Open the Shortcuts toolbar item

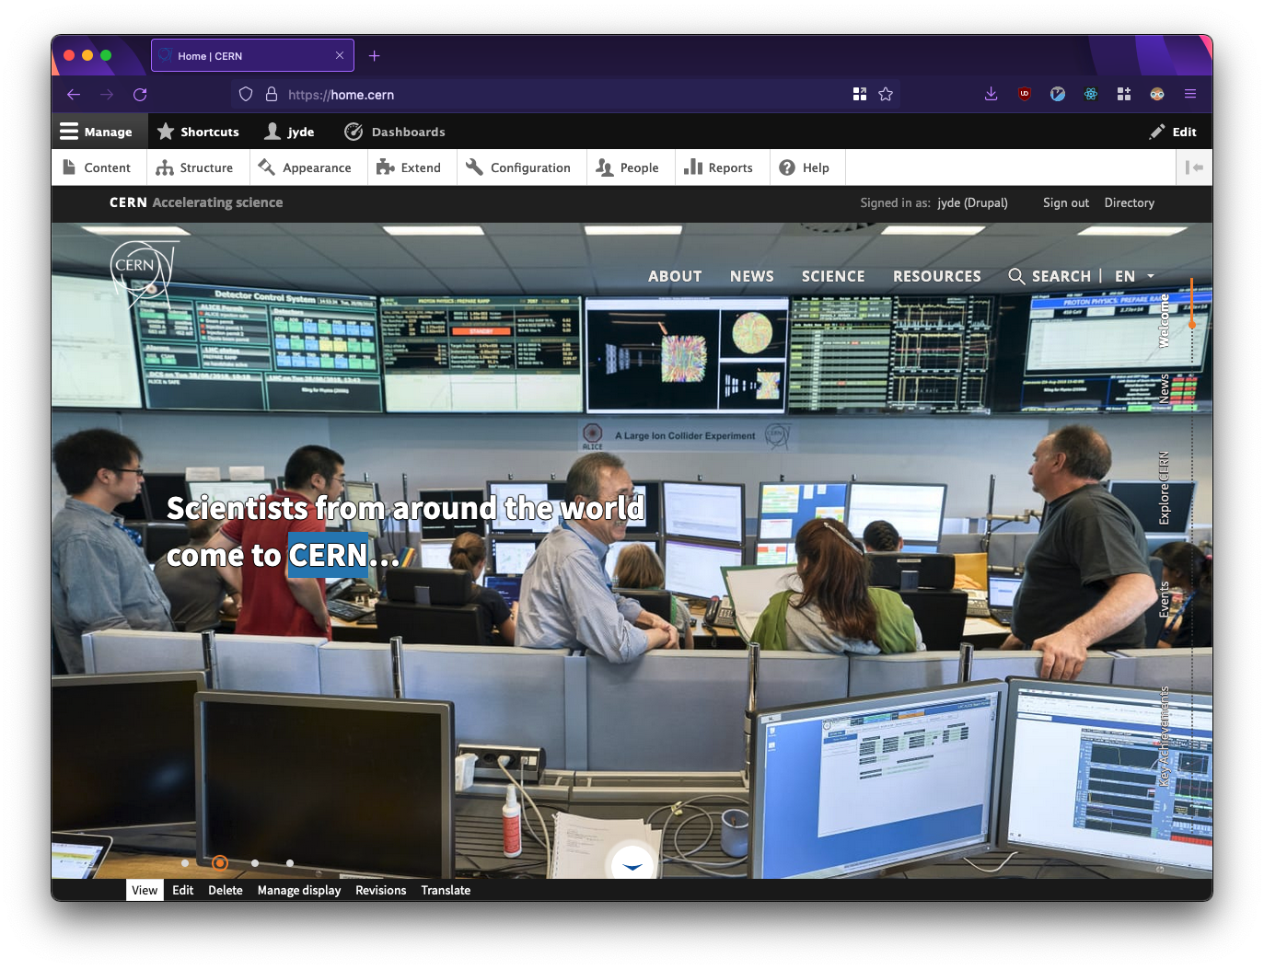pyautogui.click(x=198, y=132)
